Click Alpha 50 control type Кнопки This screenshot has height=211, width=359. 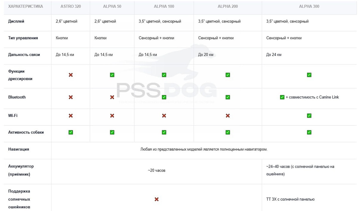click(x=100, y=38)
